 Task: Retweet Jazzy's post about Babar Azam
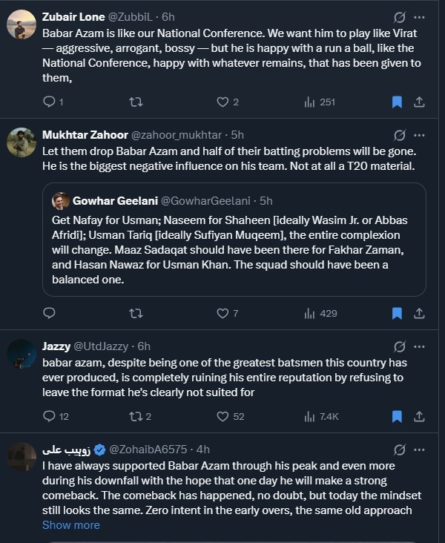136,416
